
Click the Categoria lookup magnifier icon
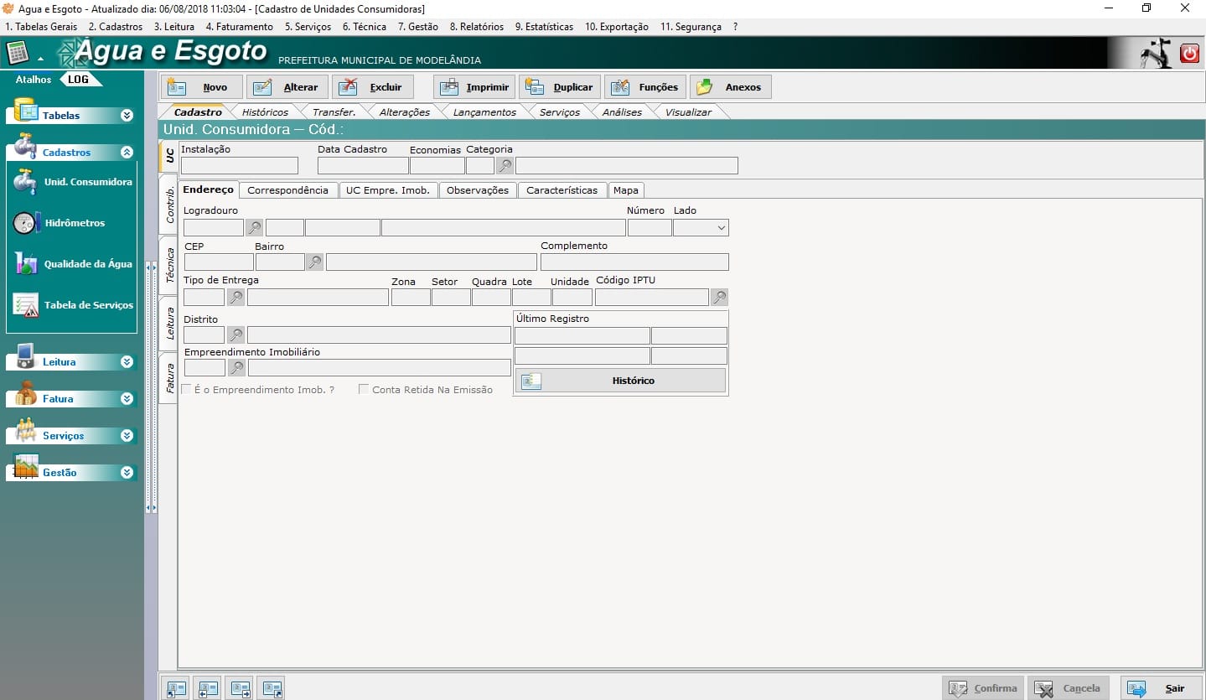click(x=505, y=165)
